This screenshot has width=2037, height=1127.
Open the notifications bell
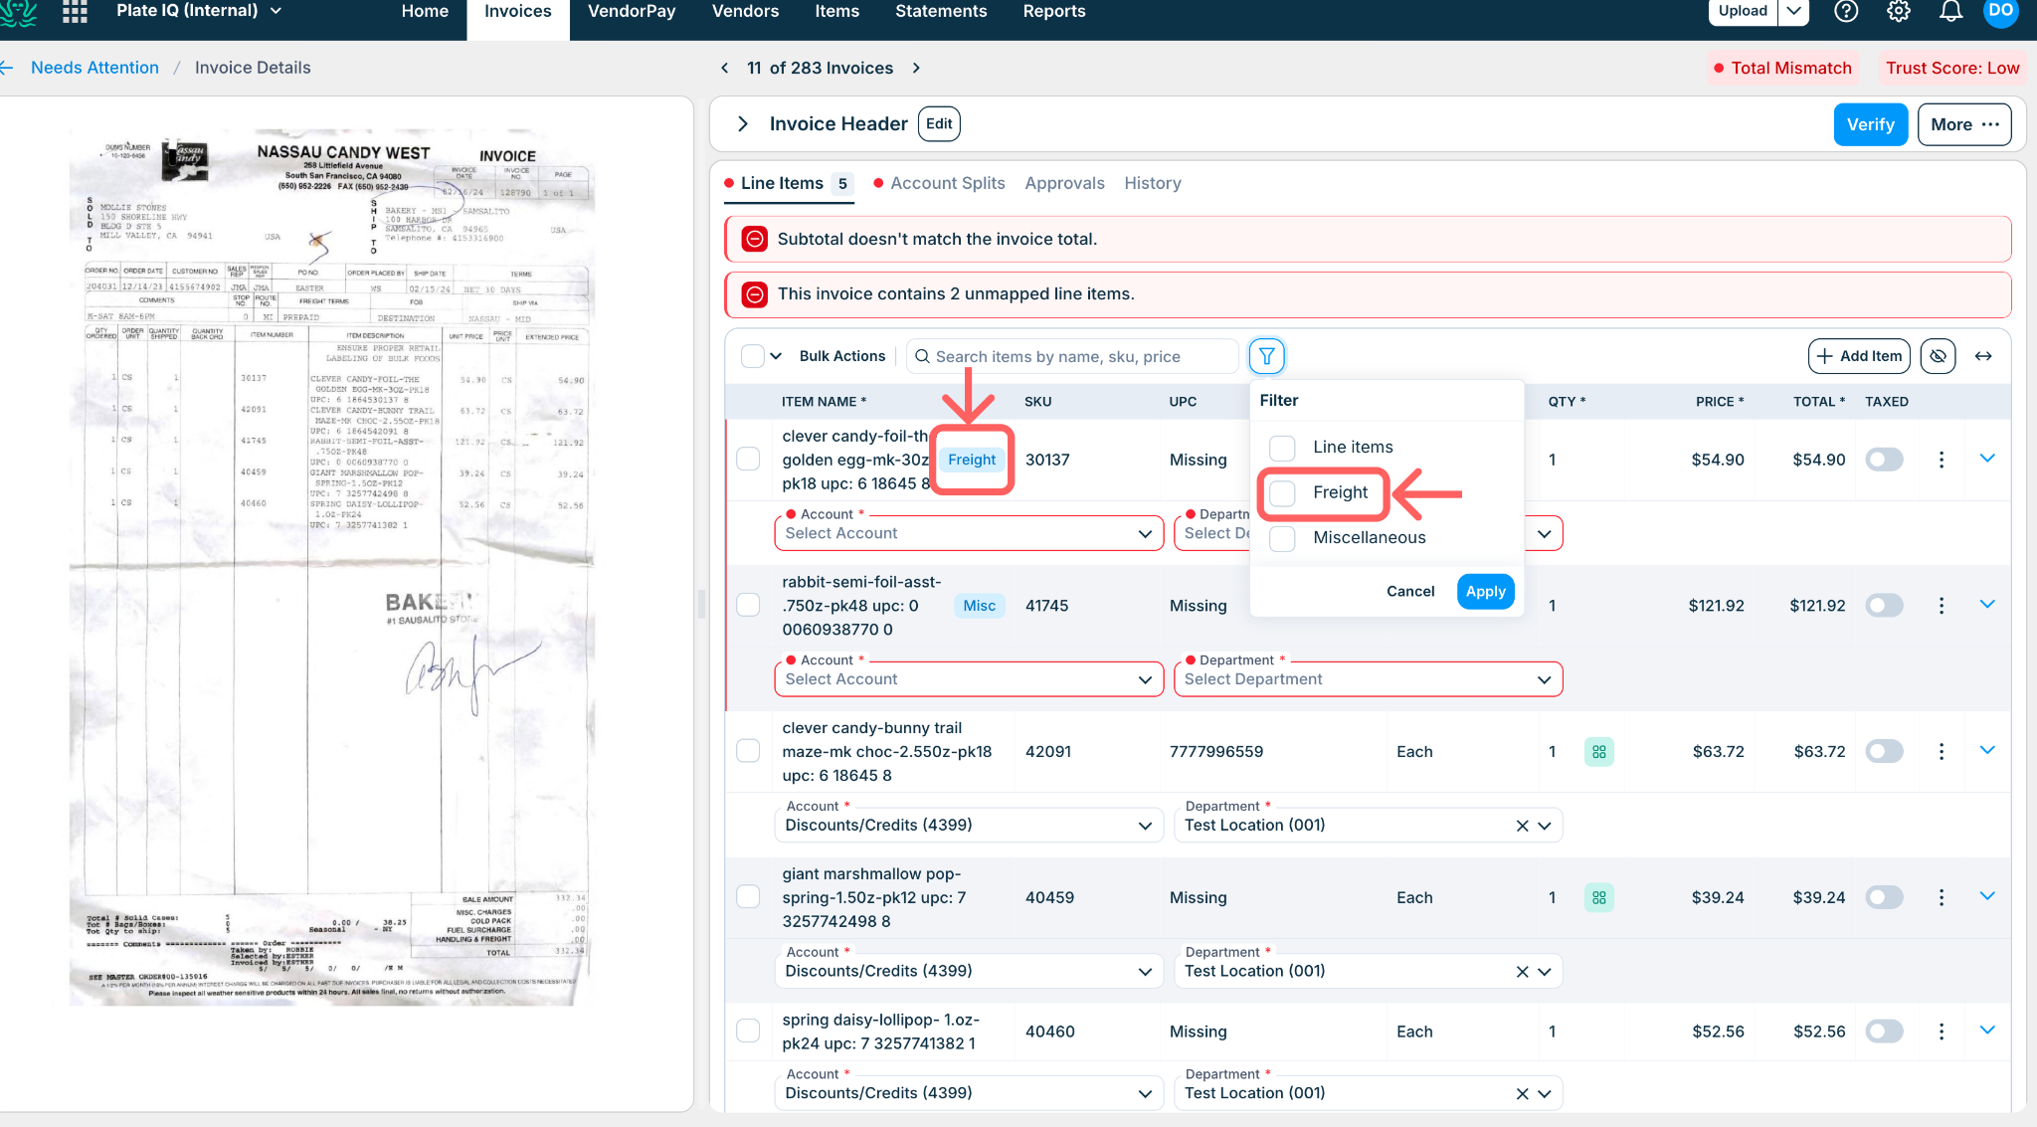(x=1951, y=11)
